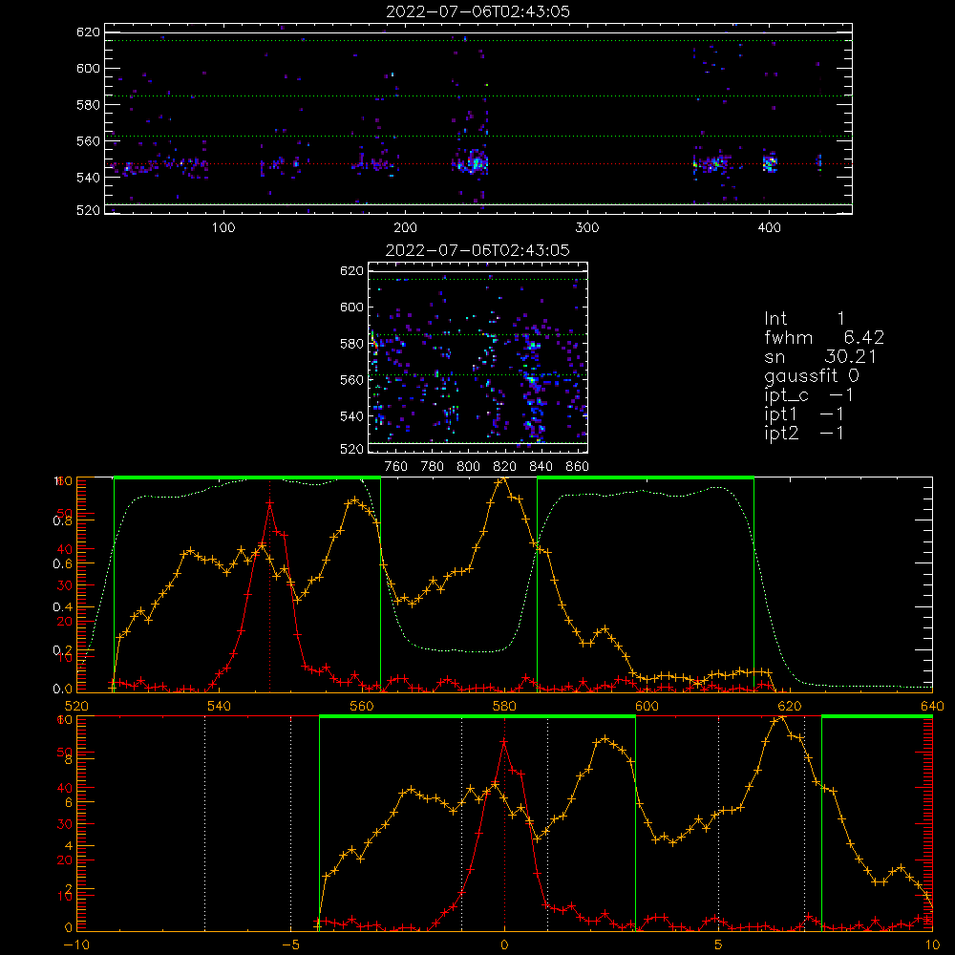
Task: Click y-axis label 600 on middle plot
Action: 352,307
